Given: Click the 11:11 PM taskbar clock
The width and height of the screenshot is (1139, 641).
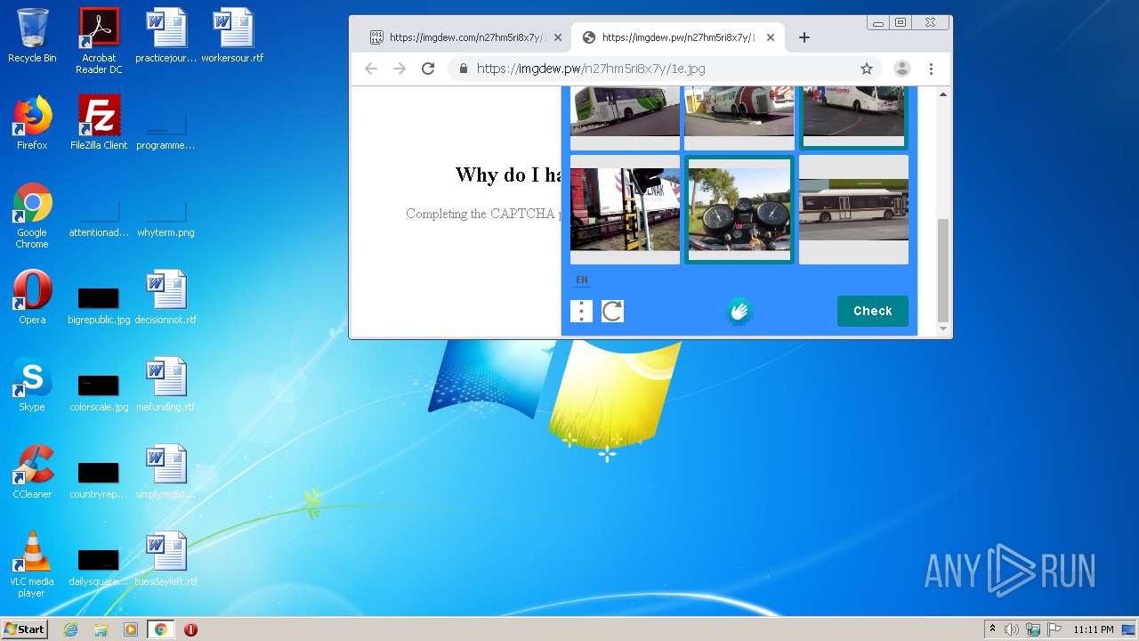Looking at the screenshot, I should [x=1094, y=629].
